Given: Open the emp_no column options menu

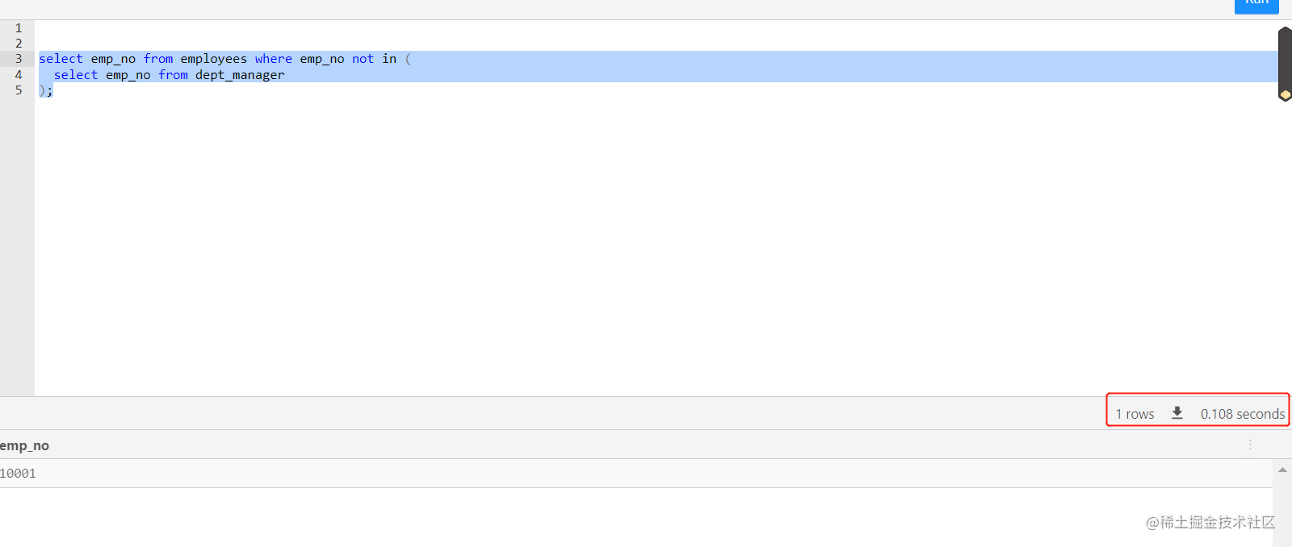Looking at the screenshot, I should click(1250, 445).
